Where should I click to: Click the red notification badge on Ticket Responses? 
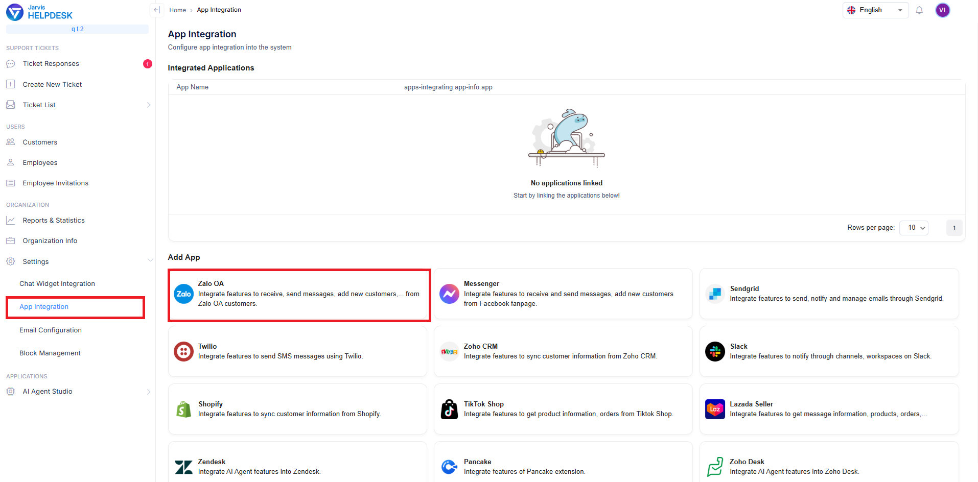click(x=148, y=64)
